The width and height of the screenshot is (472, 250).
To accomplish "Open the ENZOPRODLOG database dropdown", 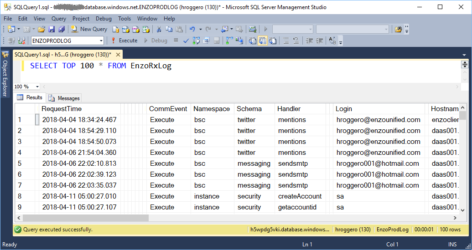I will click(x=101, y=41).
